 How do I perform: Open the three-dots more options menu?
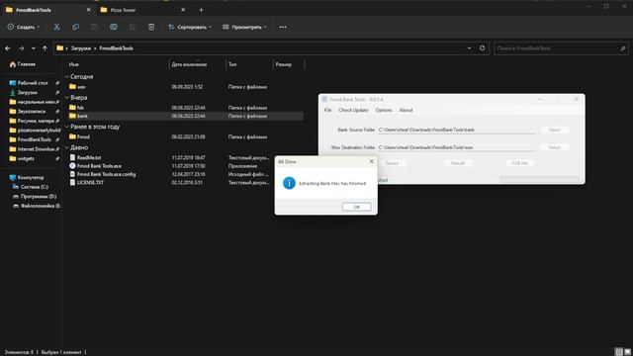pos(283,27)
